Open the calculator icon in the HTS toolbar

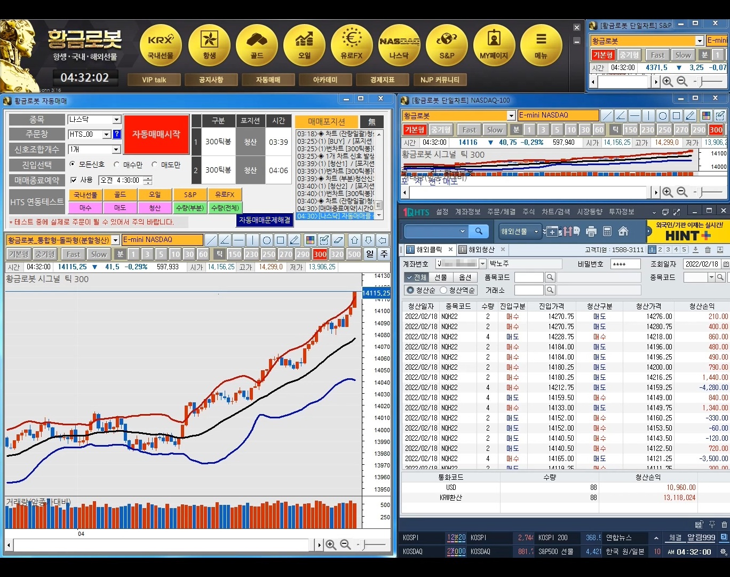pyautogui.click(x=607, y=231)
